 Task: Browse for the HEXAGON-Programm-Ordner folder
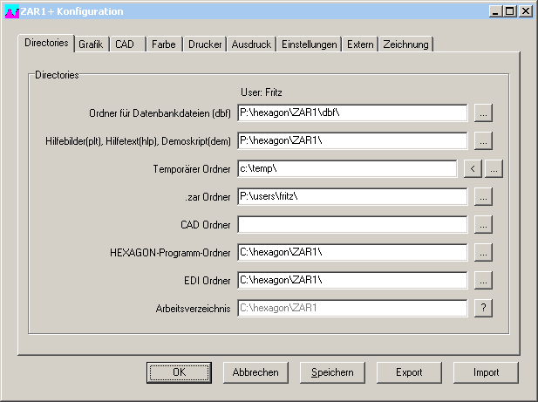[x=484, y=252]
